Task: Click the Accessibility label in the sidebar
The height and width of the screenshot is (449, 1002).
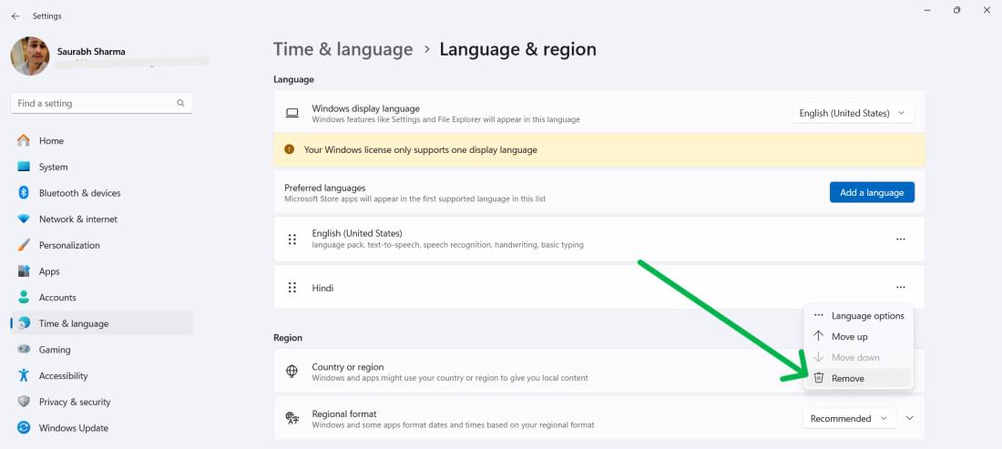Action: pos(63,375)
